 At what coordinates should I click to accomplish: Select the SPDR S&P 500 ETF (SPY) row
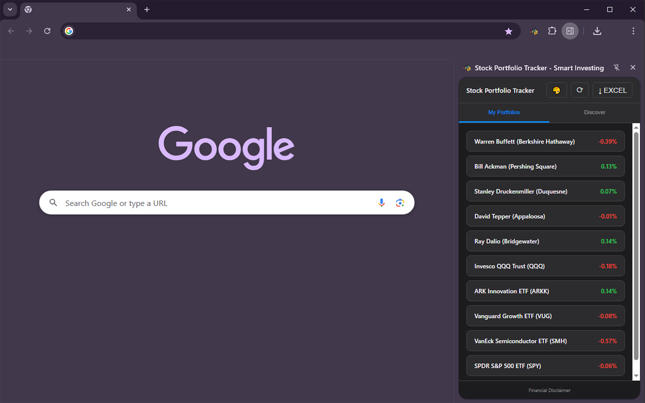[x=545, y=366]
